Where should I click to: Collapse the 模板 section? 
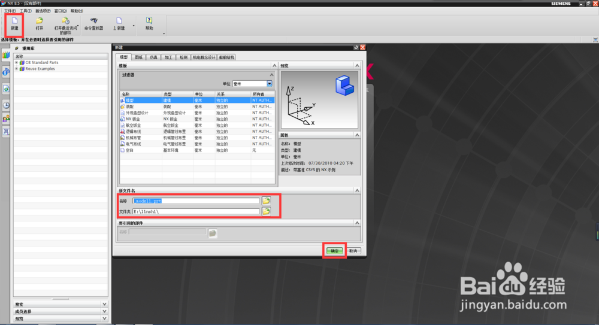tap(274, 65)
